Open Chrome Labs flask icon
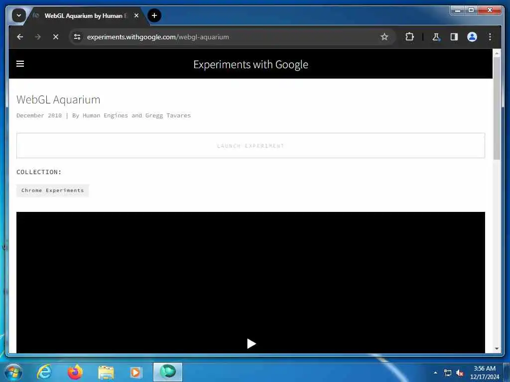 pyautogui.click(x=436, y=37)
